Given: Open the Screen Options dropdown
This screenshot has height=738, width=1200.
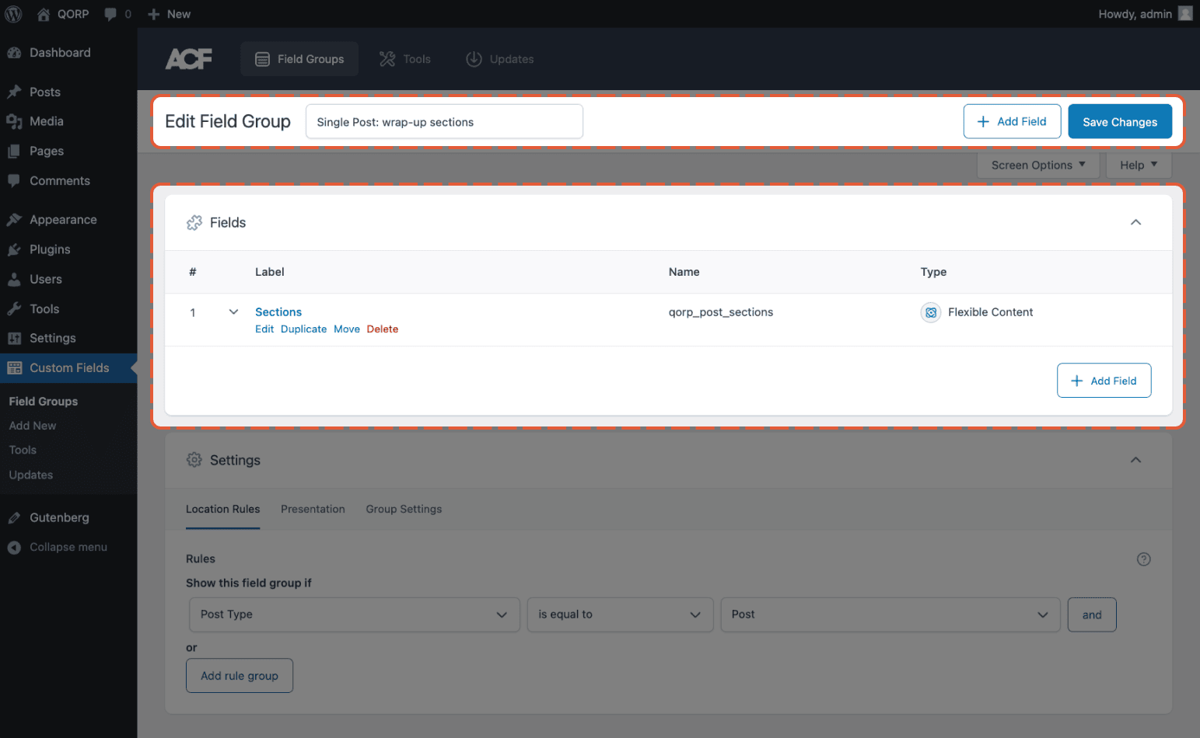Looking at the screenshot, I should coord(1037,165).
